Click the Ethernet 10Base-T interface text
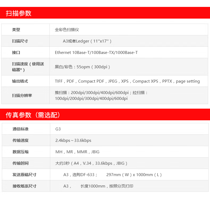The width and height of the screenshot is (210, 200). coord(96,53)
